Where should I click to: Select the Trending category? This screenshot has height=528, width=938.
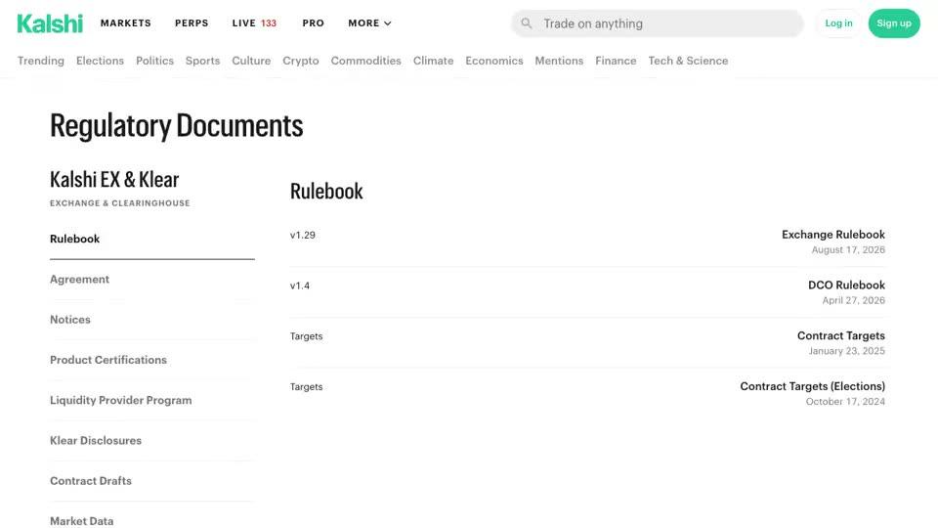(x=41, y=61)
